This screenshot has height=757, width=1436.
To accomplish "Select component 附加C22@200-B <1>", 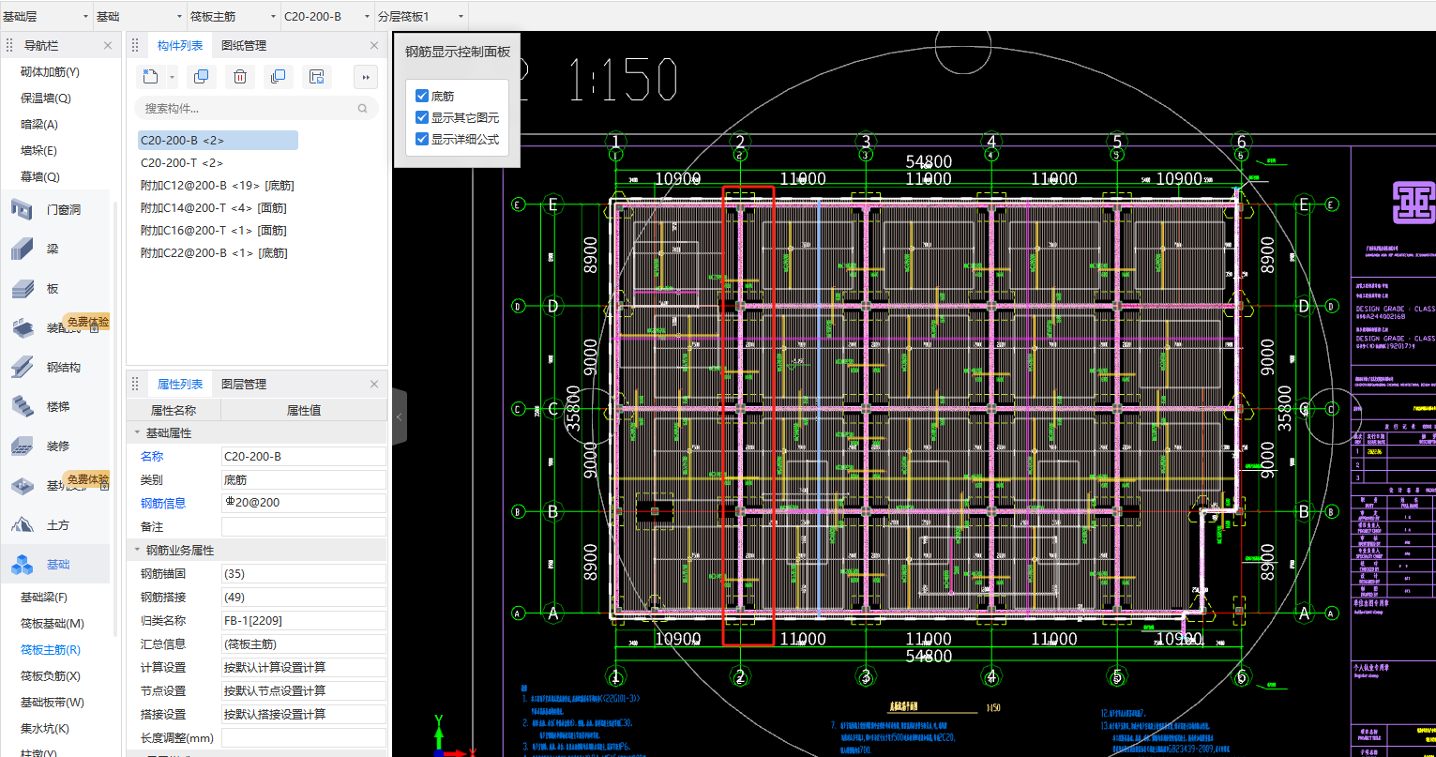I will pyautogui.click(x=213, y=252).
